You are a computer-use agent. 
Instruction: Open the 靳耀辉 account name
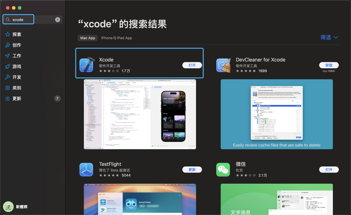pos(22,207)
